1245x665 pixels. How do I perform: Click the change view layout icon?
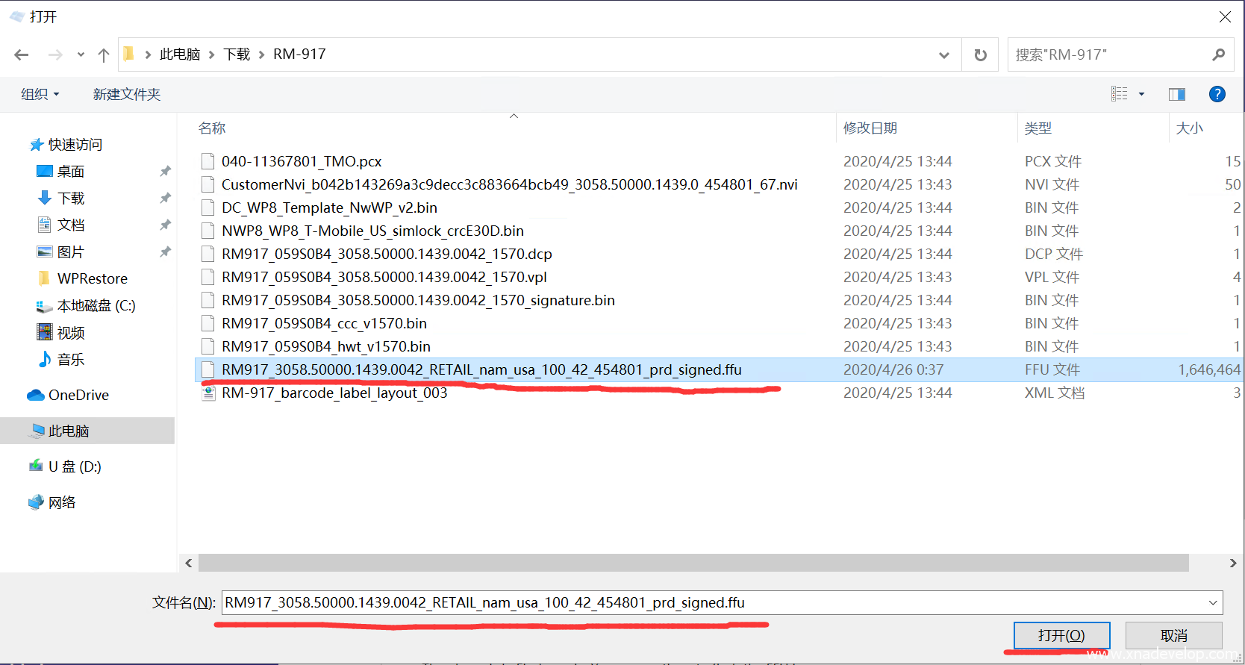1119,94
